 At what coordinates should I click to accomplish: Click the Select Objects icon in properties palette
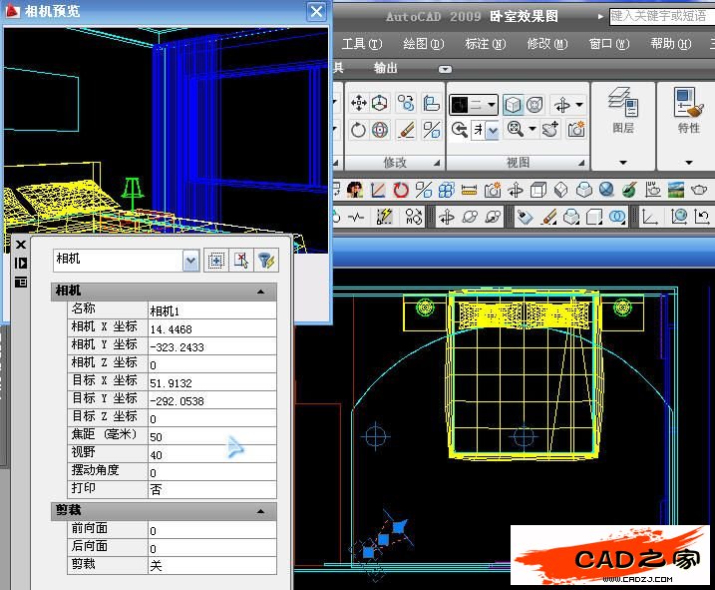[240, 261]
